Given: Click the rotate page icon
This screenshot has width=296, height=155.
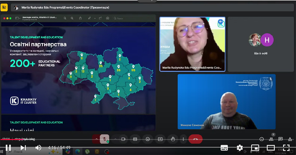Looking at the screenshot, I should (100, 18).
